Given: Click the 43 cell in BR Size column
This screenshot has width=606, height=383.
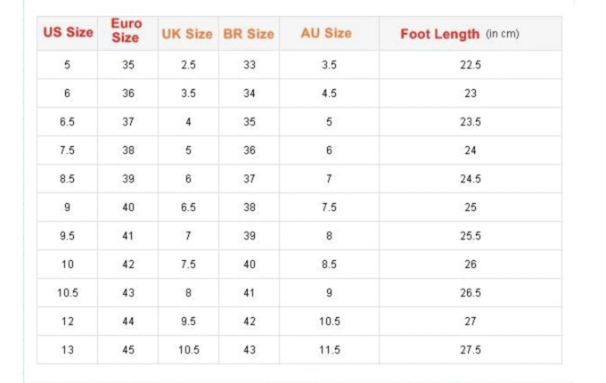Looking at the screenshot, I should pos(250,350).
